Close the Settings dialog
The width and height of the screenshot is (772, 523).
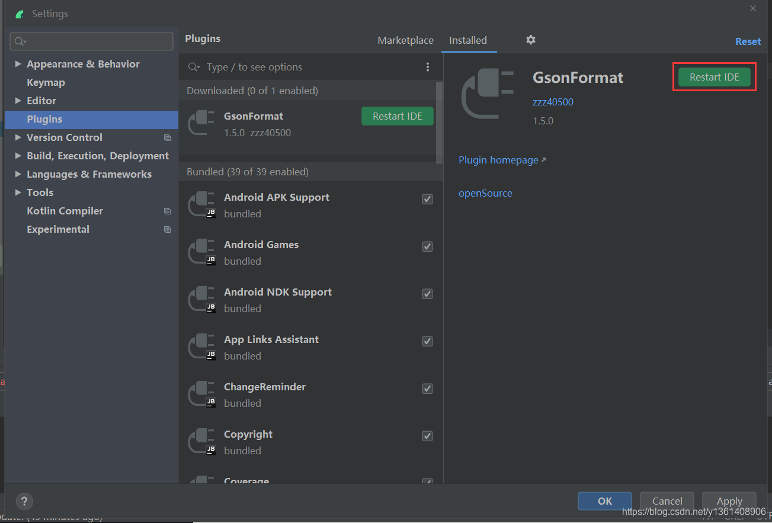753,8
